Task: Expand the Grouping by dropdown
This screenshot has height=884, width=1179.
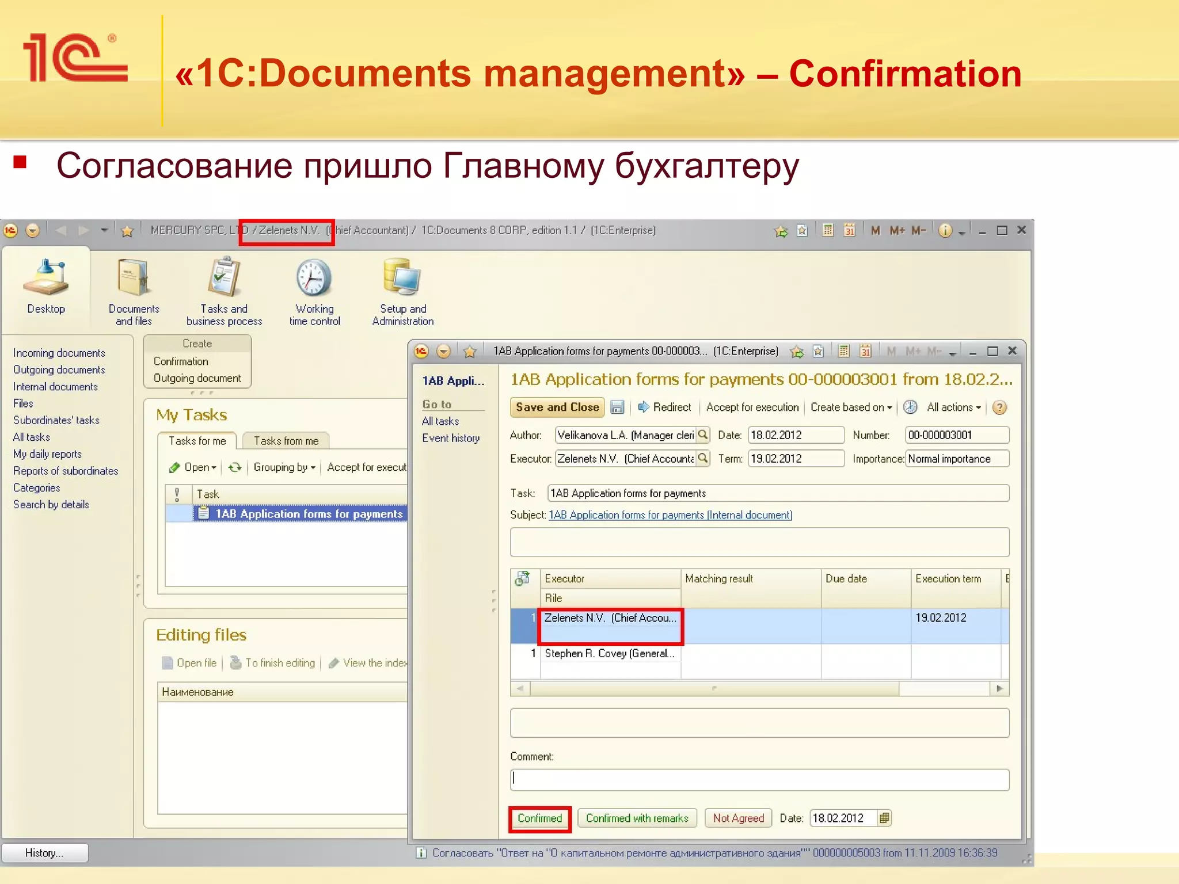Action: (285, 467)
